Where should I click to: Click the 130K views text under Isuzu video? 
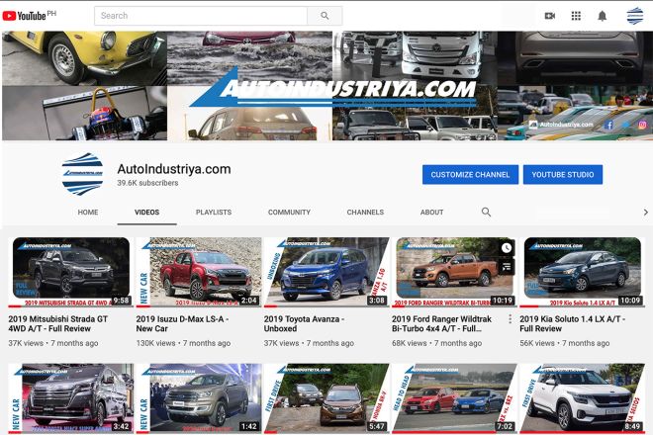(x=155, y=343)
